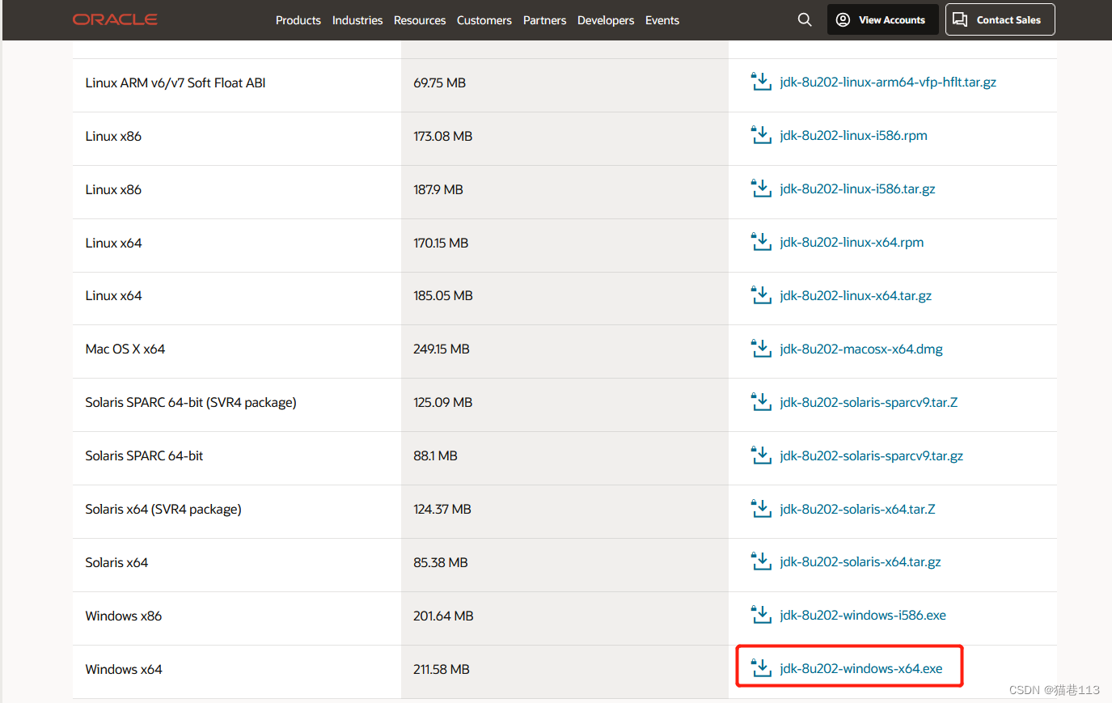This screenshot has width=1112, height=703.
Task: Open the Resources menu
Action: 420,20
